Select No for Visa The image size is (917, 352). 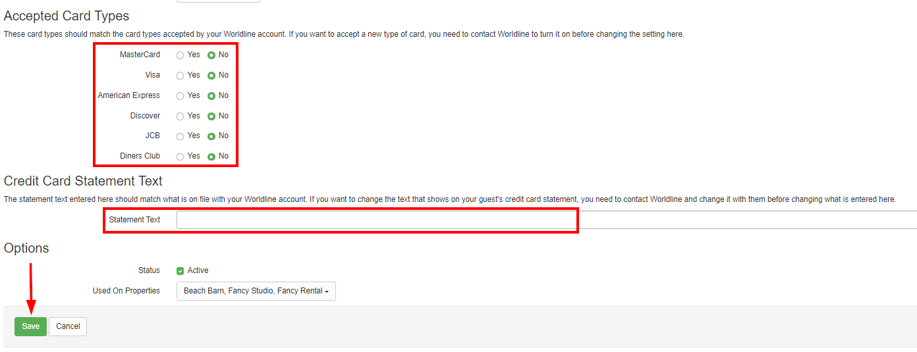point(211,76)
